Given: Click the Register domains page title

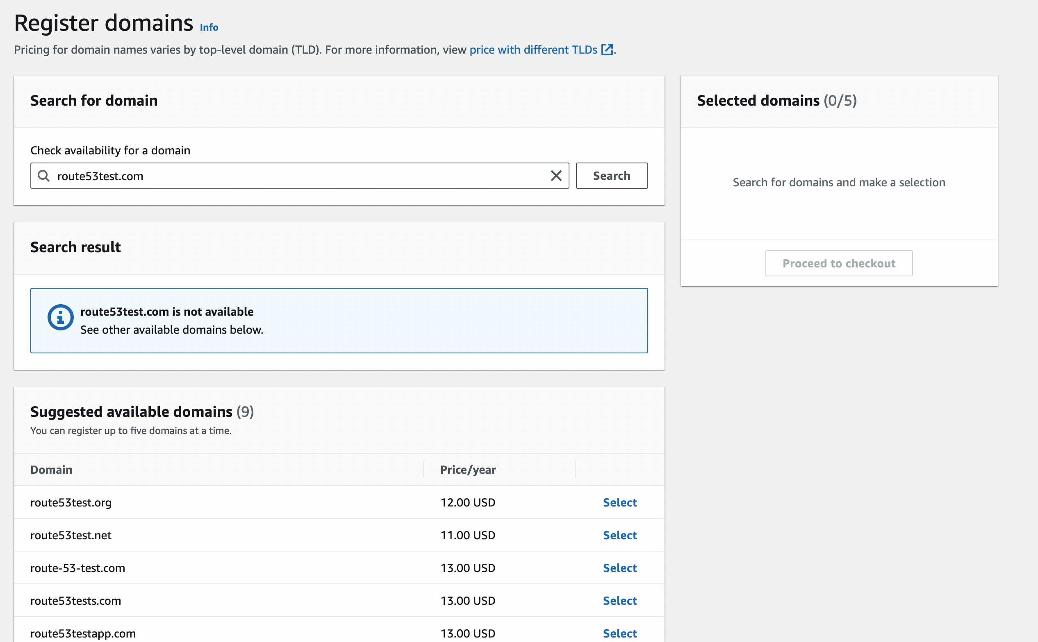Looking at the screenshot, I should coord(104,23).
